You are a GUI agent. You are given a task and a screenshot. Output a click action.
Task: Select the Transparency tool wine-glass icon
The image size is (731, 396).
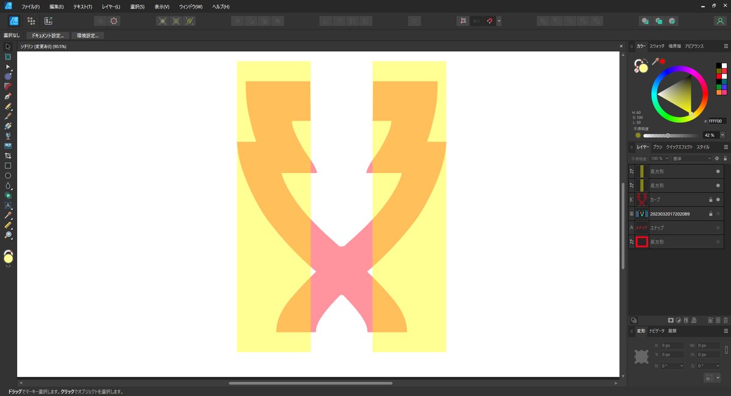coord(8,136)
